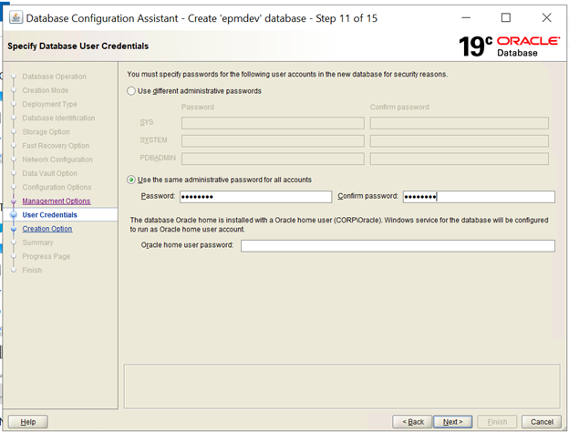
Task: Click 'Specify Database User Credentials' heading
Action: click(x=78, y=46)
